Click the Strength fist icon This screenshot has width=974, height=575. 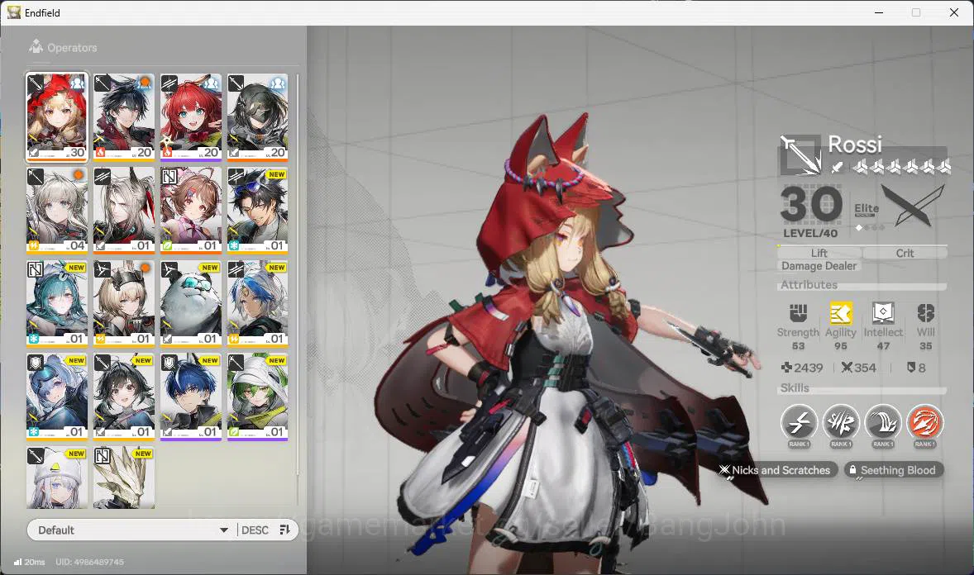pyautogui.click(x=798, y=313)
